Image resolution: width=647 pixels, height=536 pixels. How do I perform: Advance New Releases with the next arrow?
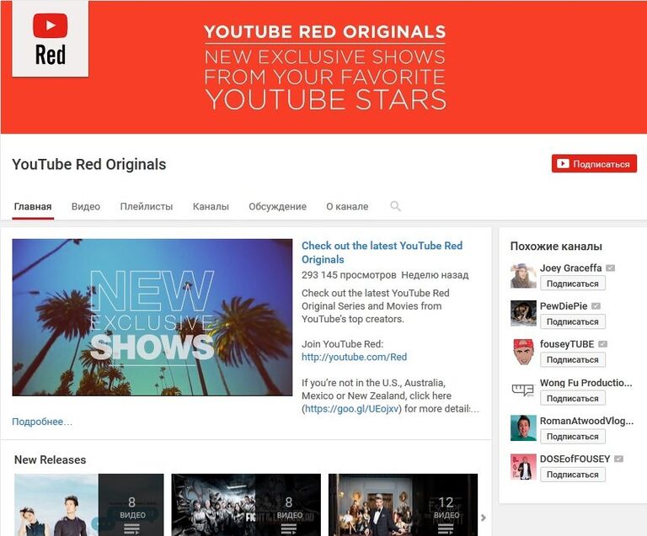coord(484,517)
